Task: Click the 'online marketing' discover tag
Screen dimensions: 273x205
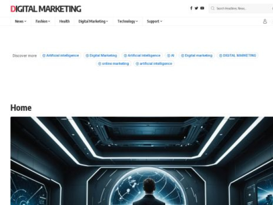Action: click(x=113, y=64)
